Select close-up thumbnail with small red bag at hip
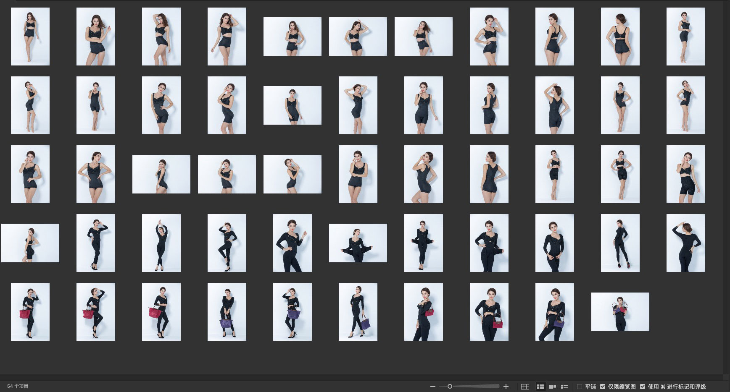The image size is (730, 392). tap(489, 312)
